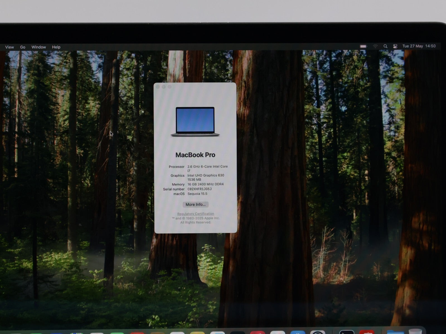Open Control Center toggles icon

click(395, 46)
